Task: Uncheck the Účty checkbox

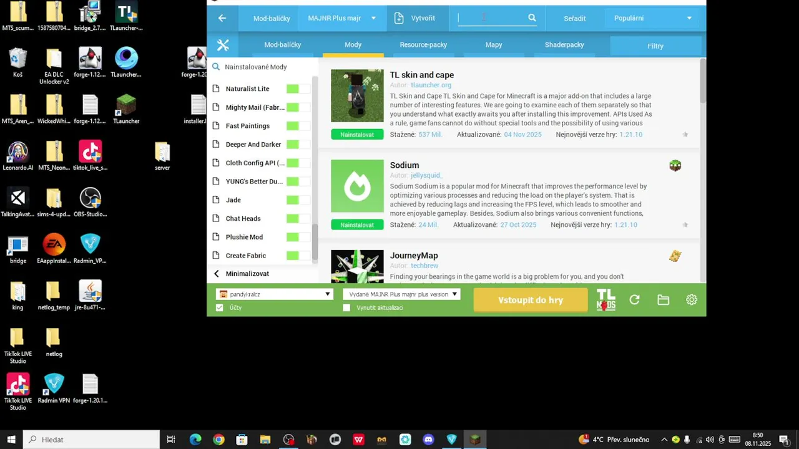Action: click(219, 307)
